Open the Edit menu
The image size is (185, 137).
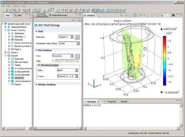coord(8,6)
